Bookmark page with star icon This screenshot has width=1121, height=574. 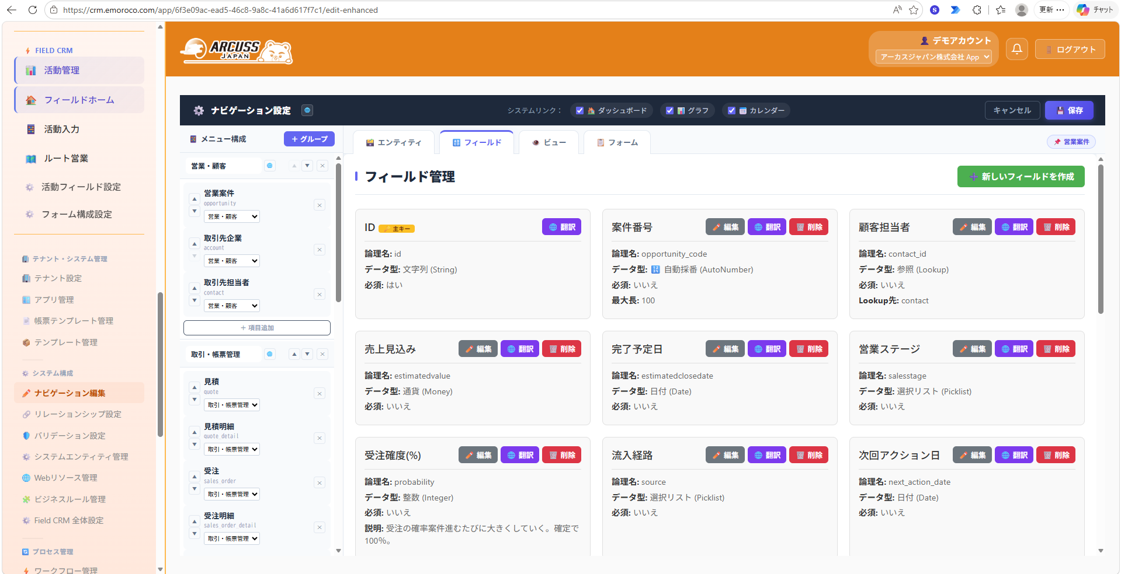coord(914,10)
